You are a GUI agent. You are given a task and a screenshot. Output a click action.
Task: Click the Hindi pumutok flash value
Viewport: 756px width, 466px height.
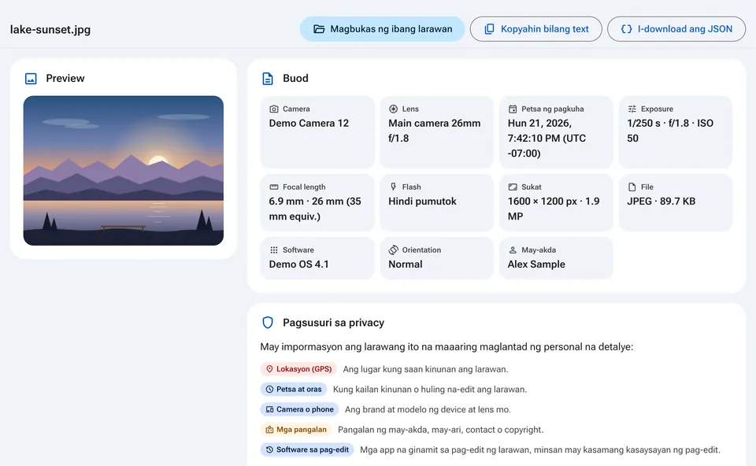(422, 202)
